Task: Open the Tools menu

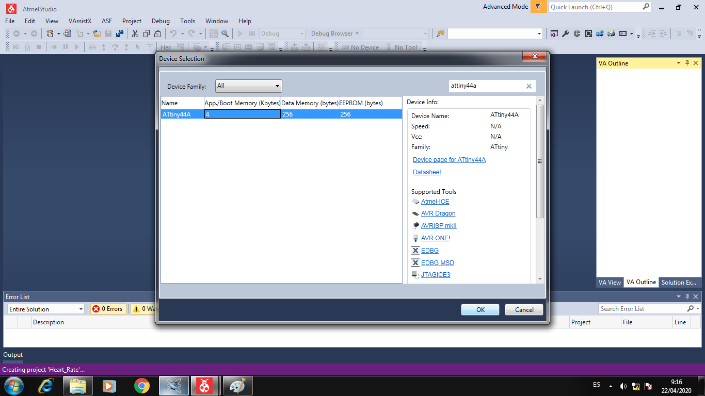Action: pos(187,21)
